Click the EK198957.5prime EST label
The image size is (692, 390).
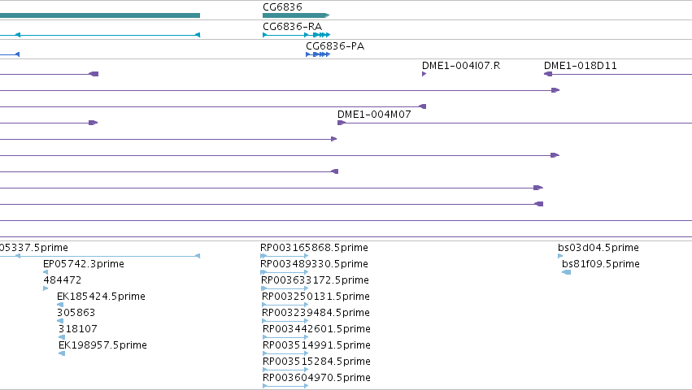click(x=102, y=345)
